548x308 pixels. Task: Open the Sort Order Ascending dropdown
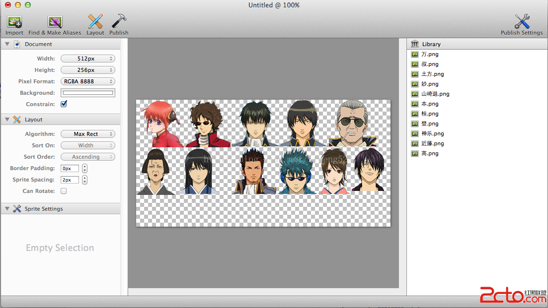click(88, 157)
